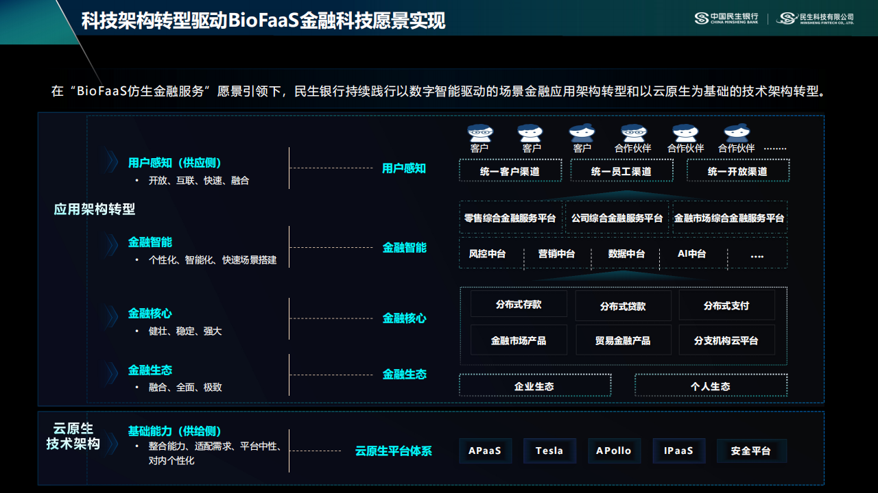
Task: Select the 个人生态 box
Action: pyautogui.click(x=711, y=385)
